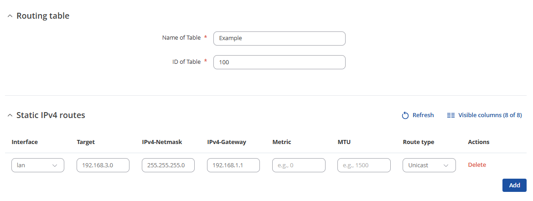
Task: Open Visible columns (8 of 8) selector
Action: (490, 115)
